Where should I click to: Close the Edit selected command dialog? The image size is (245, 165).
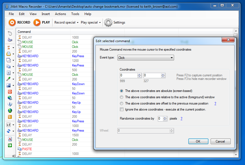228,40
